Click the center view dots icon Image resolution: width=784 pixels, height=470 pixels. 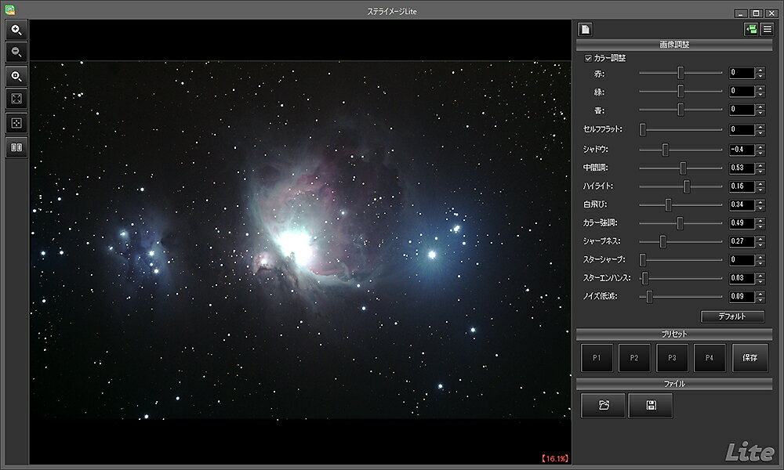[x=16, y=123]
